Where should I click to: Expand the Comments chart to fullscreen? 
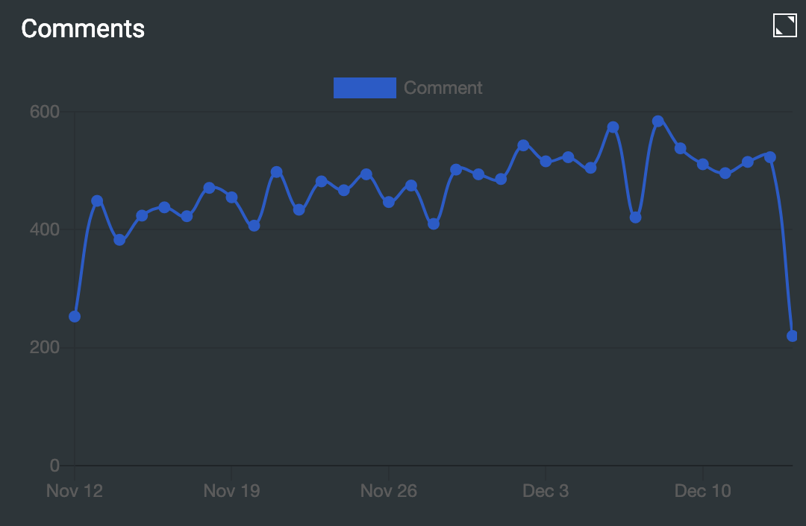[784, 25]
